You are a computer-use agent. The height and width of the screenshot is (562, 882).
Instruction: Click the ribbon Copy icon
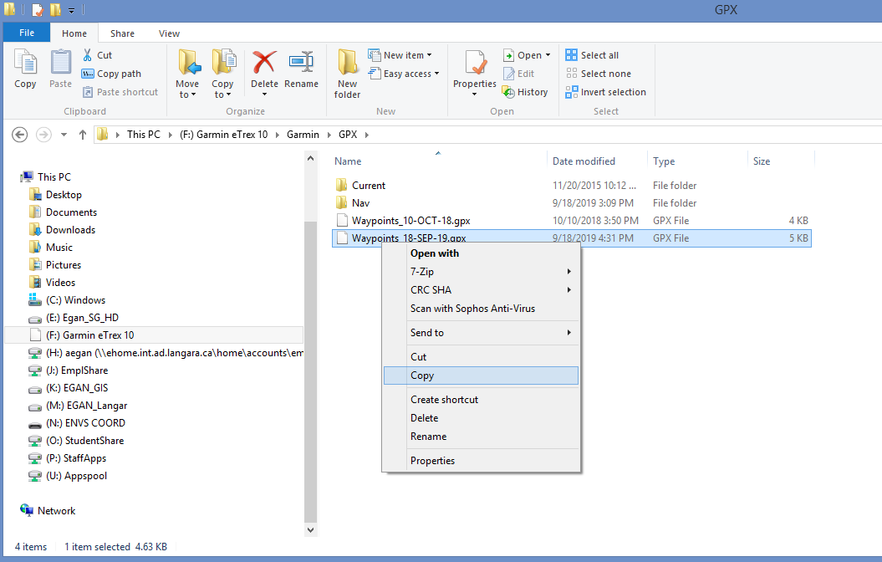[x=25, y=64]
